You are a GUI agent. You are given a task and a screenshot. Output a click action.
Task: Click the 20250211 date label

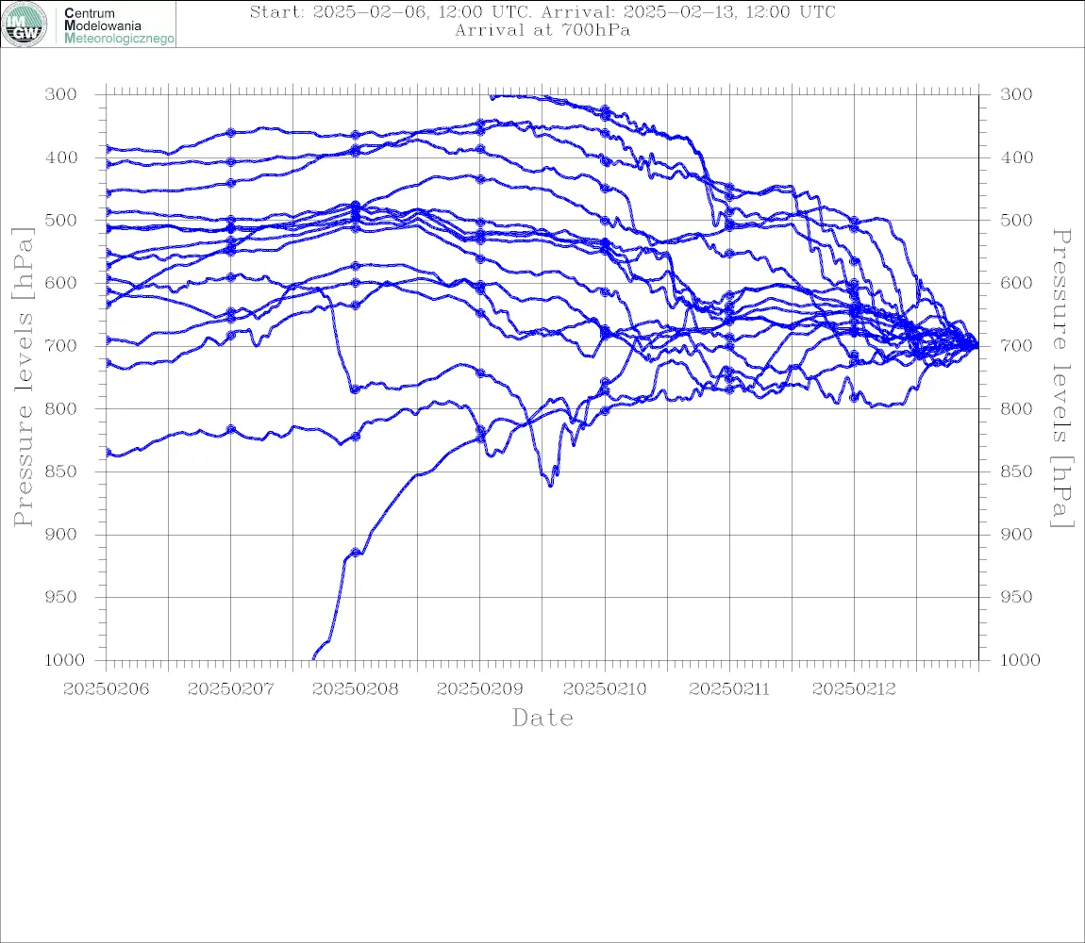coord(729,689)
